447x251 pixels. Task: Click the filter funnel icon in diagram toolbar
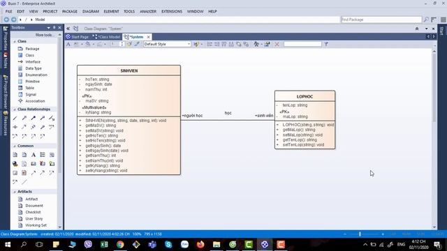(326, 44)
